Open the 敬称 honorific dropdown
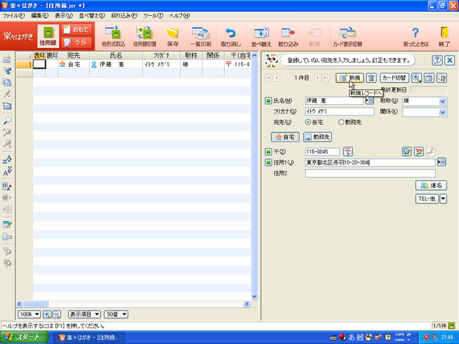The width and height of the screenshot is (459, 344). pyautogui.click(x=443, y=102)
